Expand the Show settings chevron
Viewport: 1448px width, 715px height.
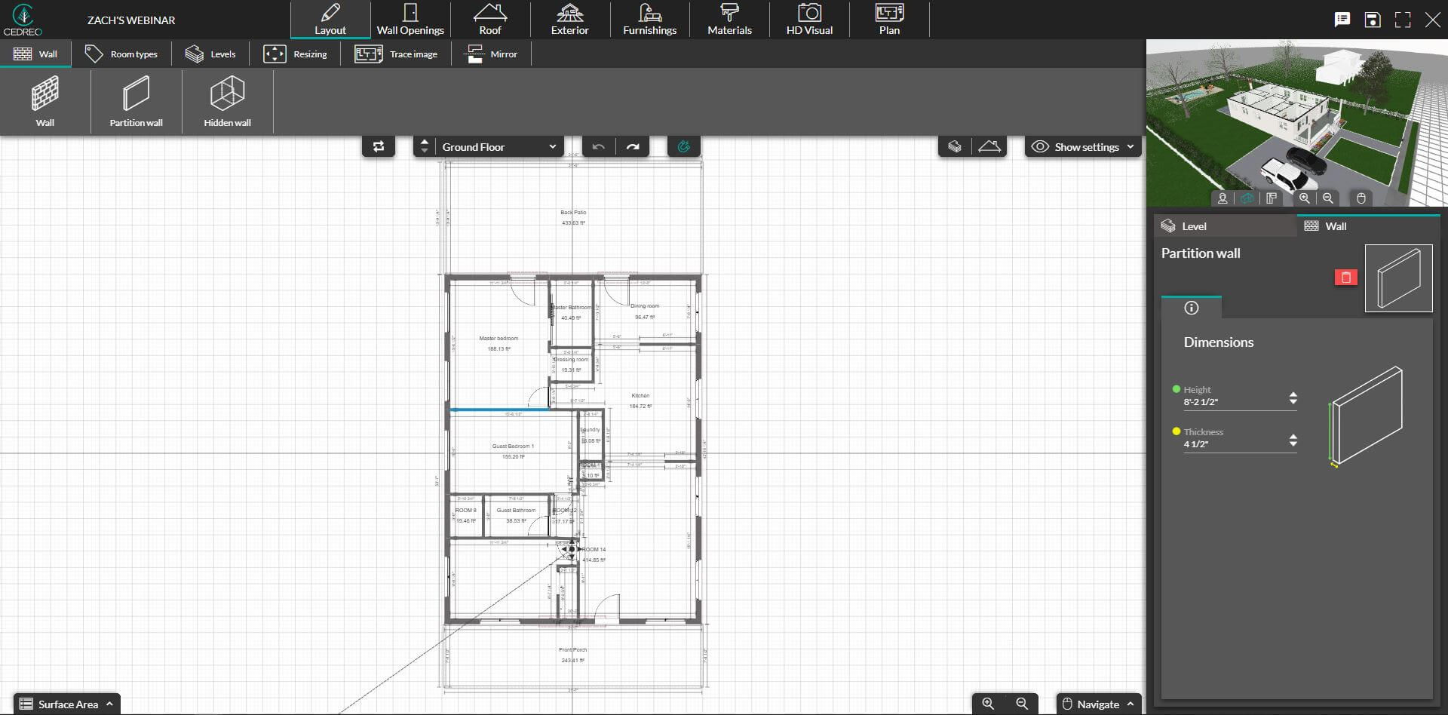[x=1129, y=146]
